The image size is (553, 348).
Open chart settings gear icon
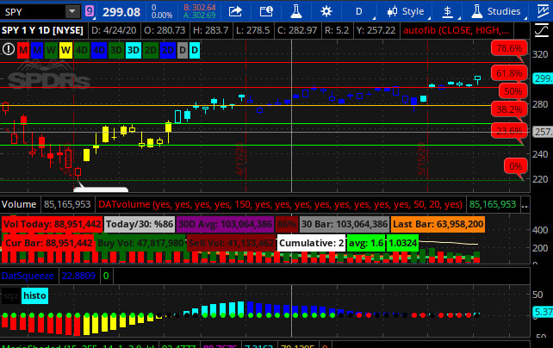pyautogui.click(x=326, y=12)
